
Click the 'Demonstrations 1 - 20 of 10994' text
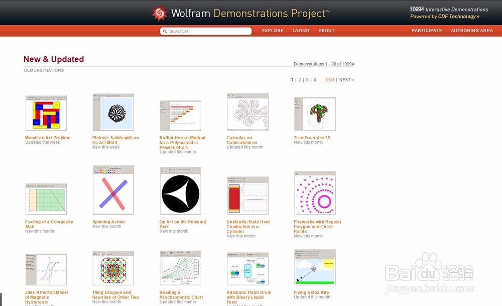coord(324,64)
